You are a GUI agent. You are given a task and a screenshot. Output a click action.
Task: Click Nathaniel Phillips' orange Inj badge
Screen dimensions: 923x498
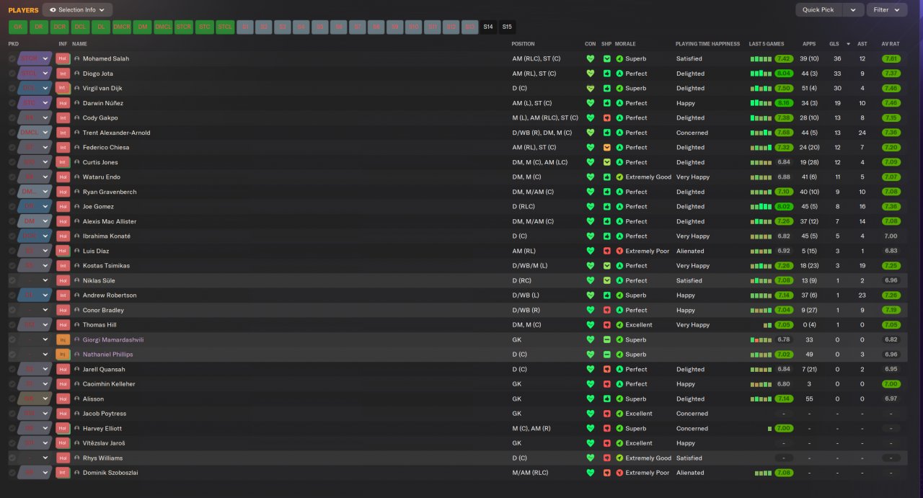63,355
